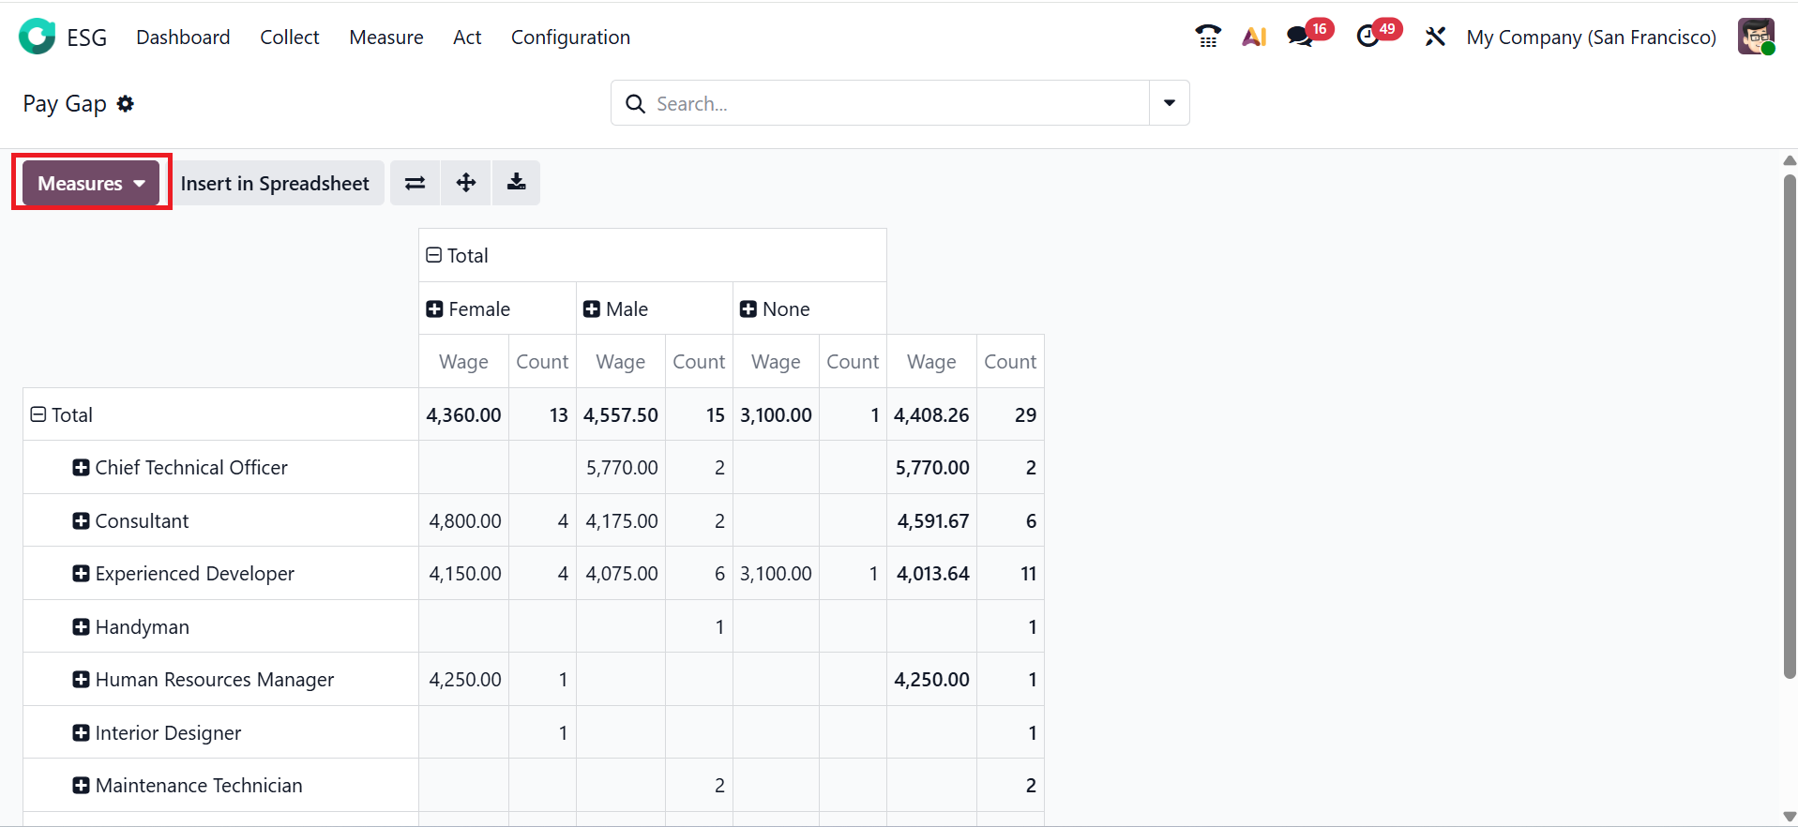Click the AI assistant icon
The width and height of the screenshot is (1798, 827).
1254,37
